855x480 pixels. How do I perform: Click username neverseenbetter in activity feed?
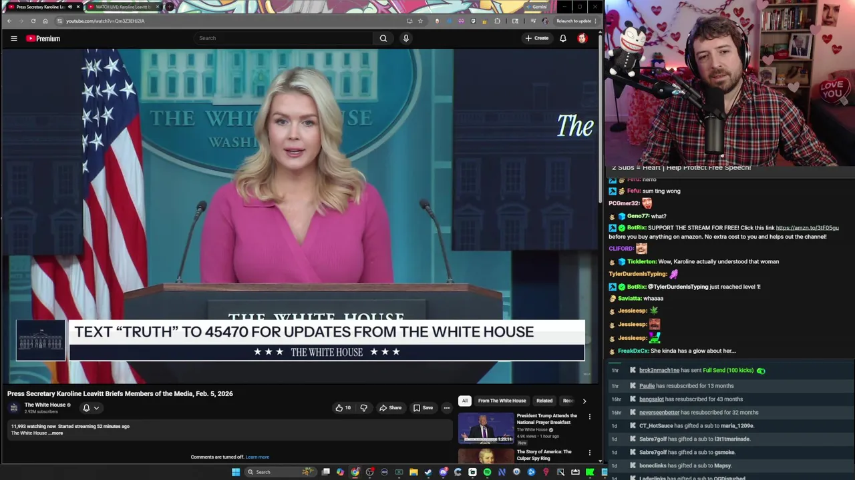pos(659,413)
